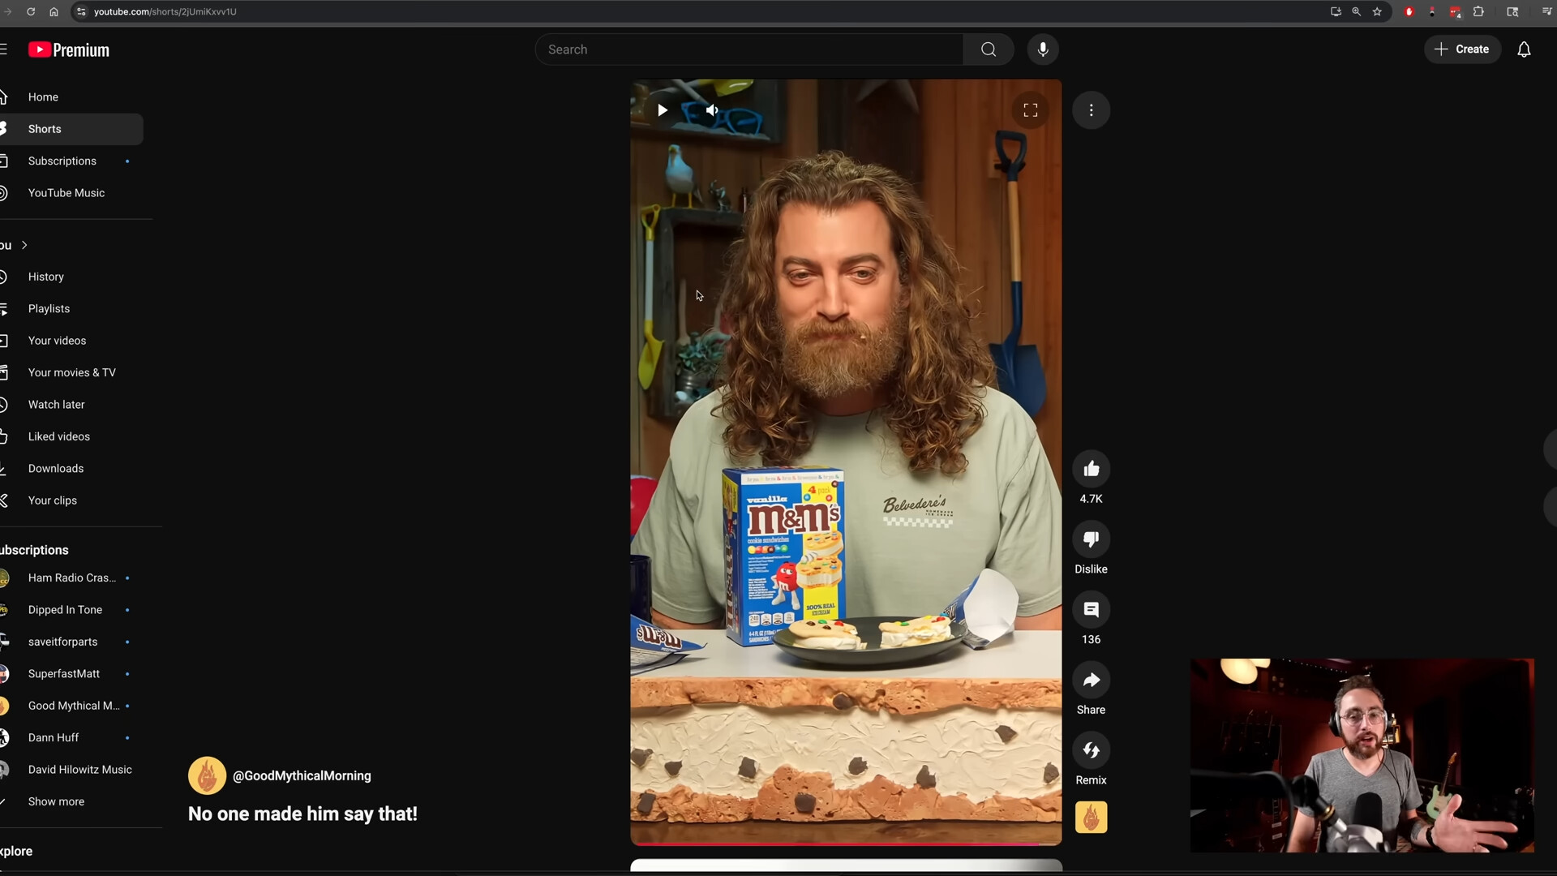Open the @GoodMythicalMorning channel link
Screen dimensions: 1557x876
click(302, 775)
